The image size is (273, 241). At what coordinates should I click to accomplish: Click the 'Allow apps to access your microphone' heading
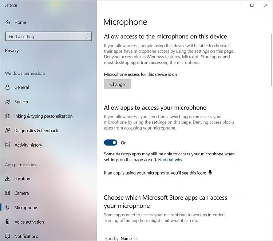coord(155,108)
